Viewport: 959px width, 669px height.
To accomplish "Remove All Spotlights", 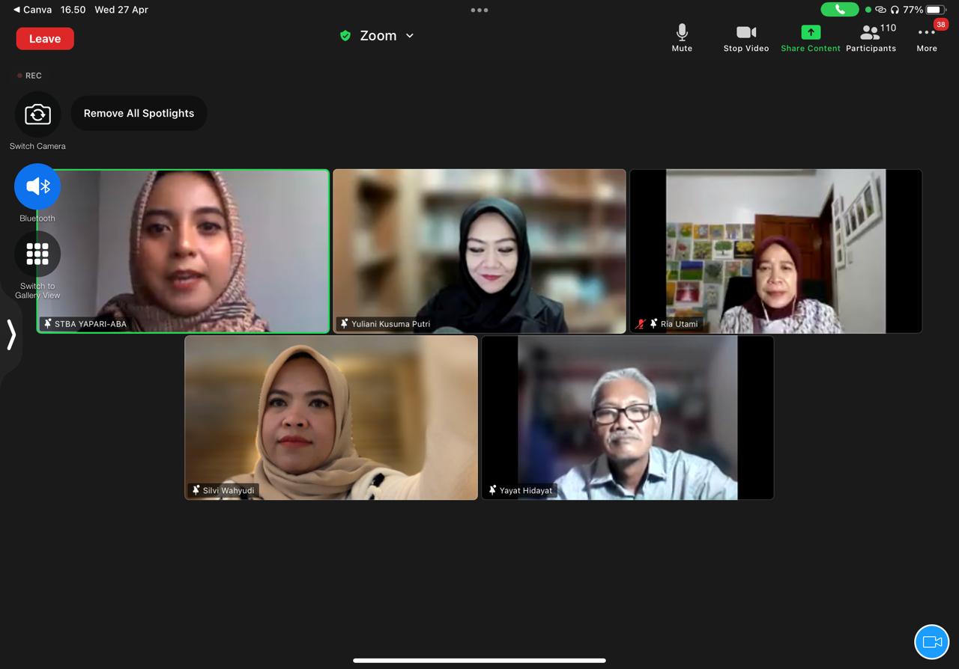I will 139,113.
